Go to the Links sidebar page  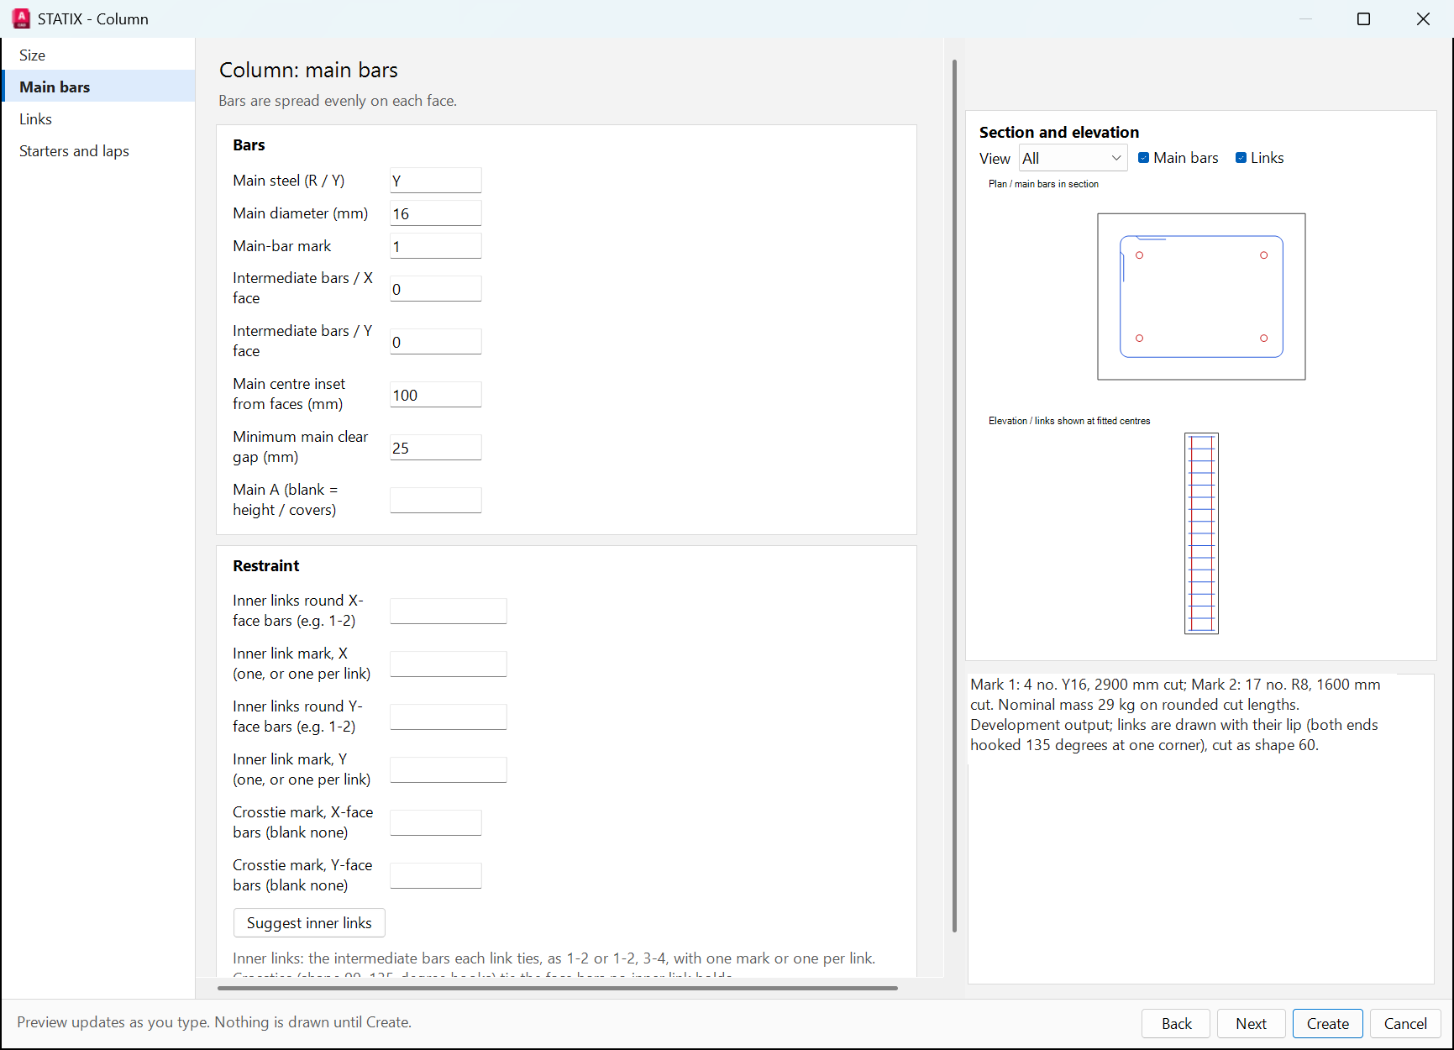click(x=98, y=118)
